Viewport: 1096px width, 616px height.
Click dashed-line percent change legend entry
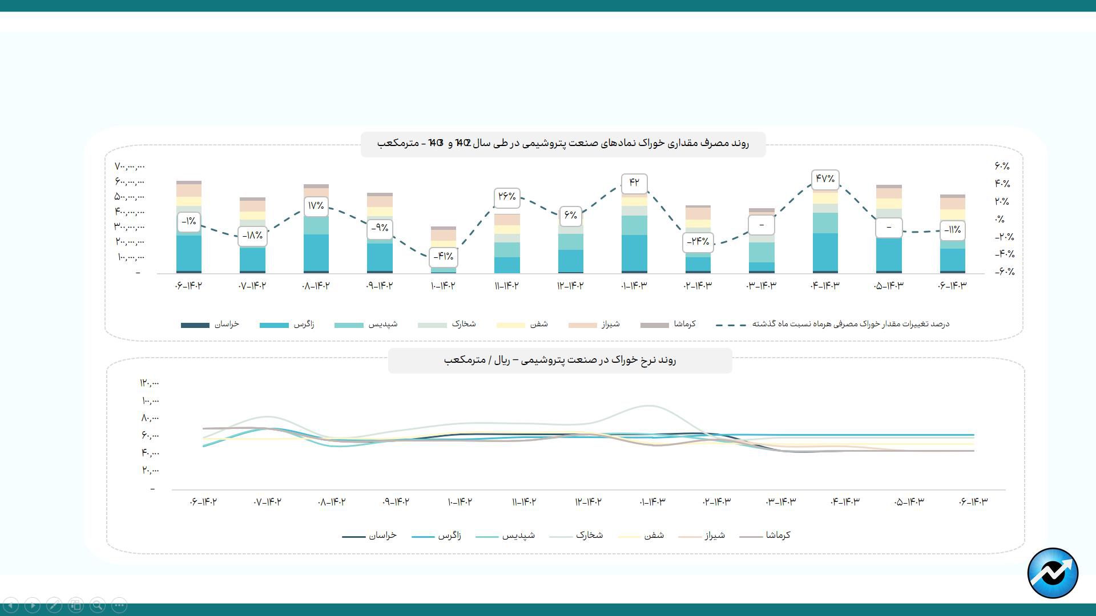click(x=833, y=324)
